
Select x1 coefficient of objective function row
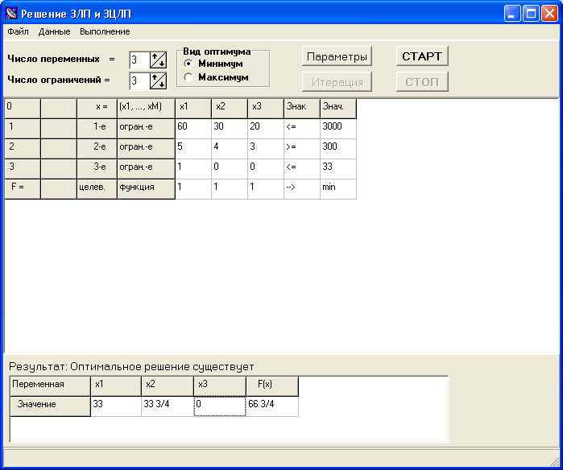coord(193,188)
